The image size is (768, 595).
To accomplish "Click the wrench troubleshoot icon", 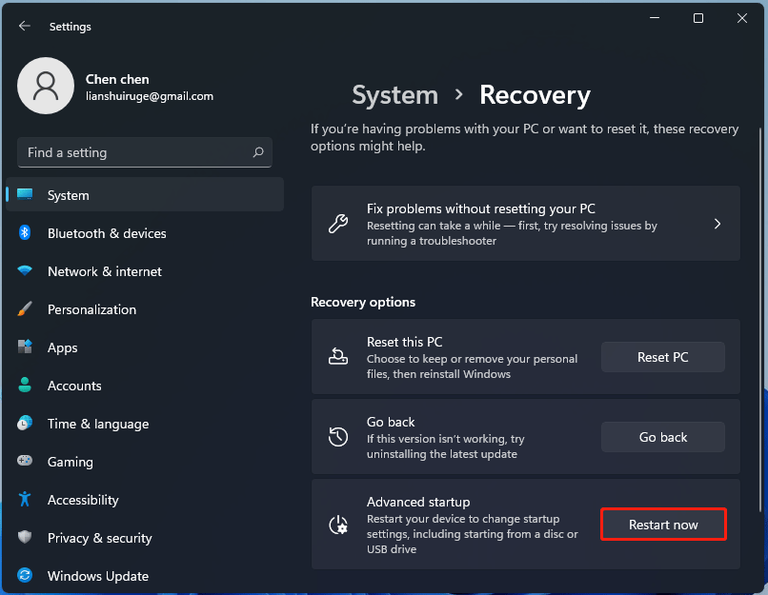I will pyautogui.click(x=338, y=224).
